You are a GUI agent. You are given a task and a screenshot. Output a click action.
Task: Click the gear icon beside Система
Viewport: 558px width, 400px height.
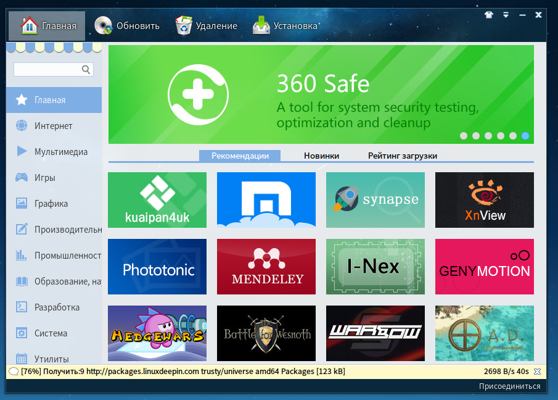[22, 333]
